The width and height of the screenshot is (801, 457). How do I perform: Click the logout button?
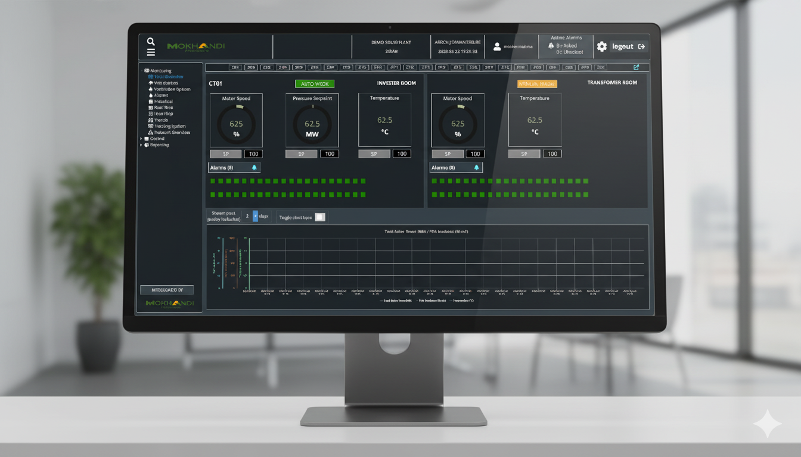[x=629, y=46]
